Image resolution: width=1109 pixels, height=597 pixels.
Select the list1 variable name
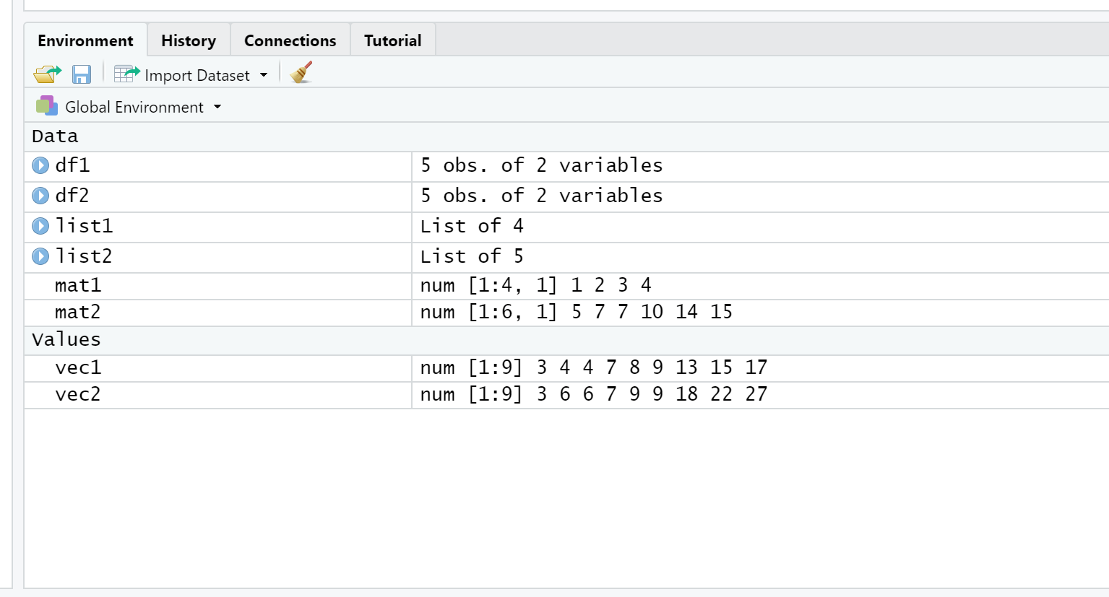click(x=84, y=226)
